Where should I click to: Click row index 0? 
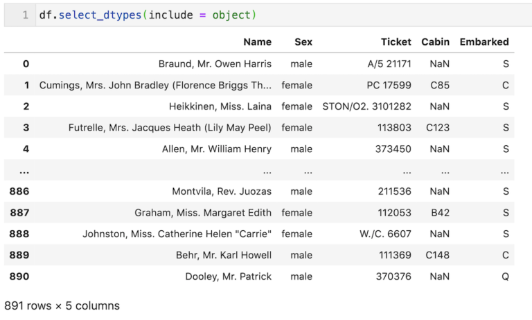(26, 64)
